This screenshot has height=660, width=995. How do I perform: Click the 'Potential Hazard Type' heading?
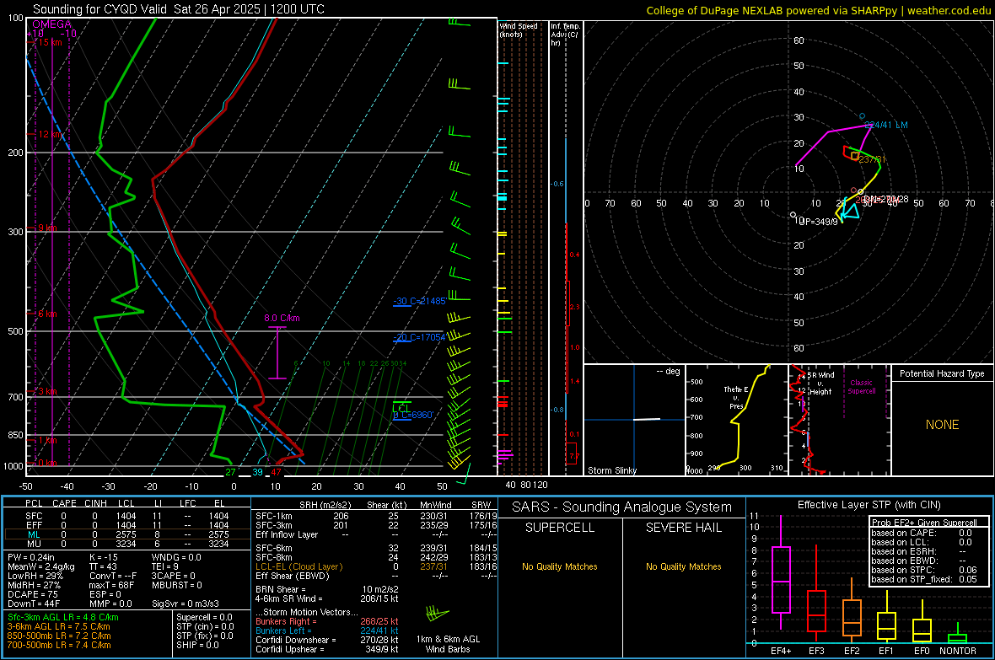click(942, 373)
